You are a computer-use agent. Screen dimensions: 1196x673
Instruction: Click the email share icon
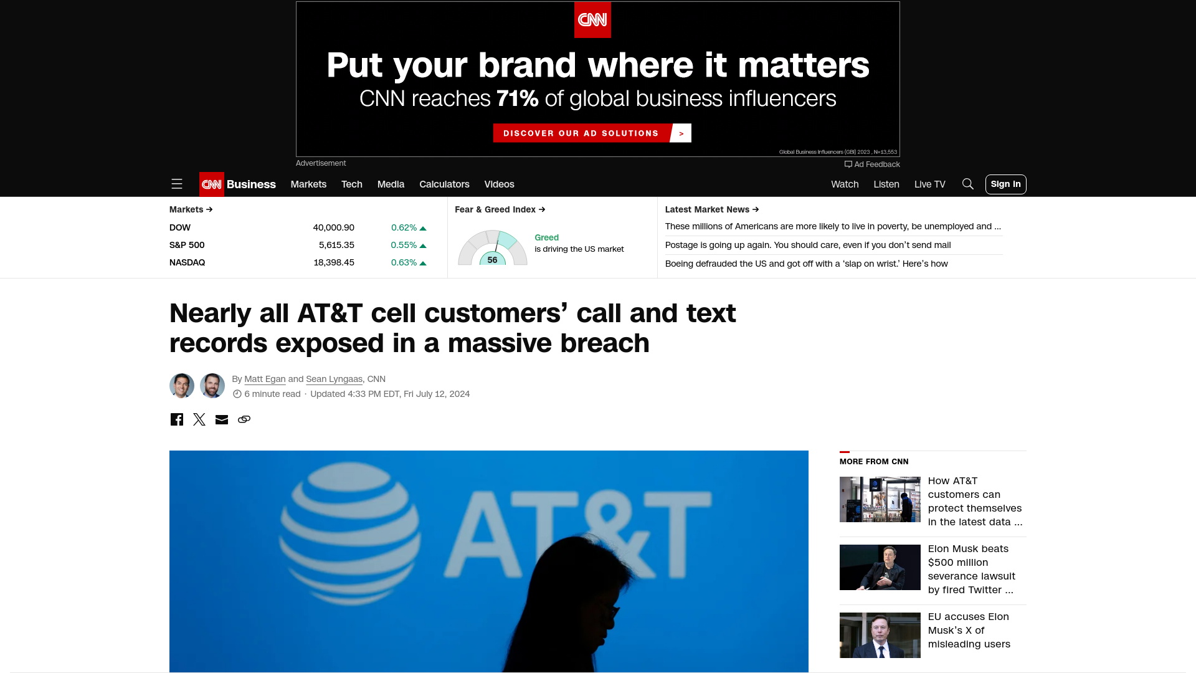click(x=221, y=419)
